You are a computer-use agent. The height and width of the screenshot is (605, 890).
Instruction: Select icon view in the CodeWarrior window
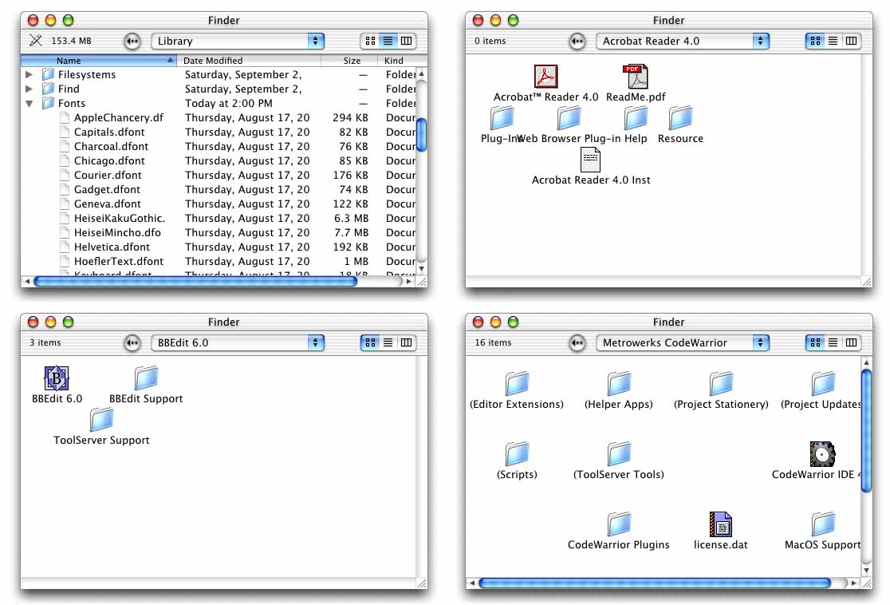click(x=815, y=342)
